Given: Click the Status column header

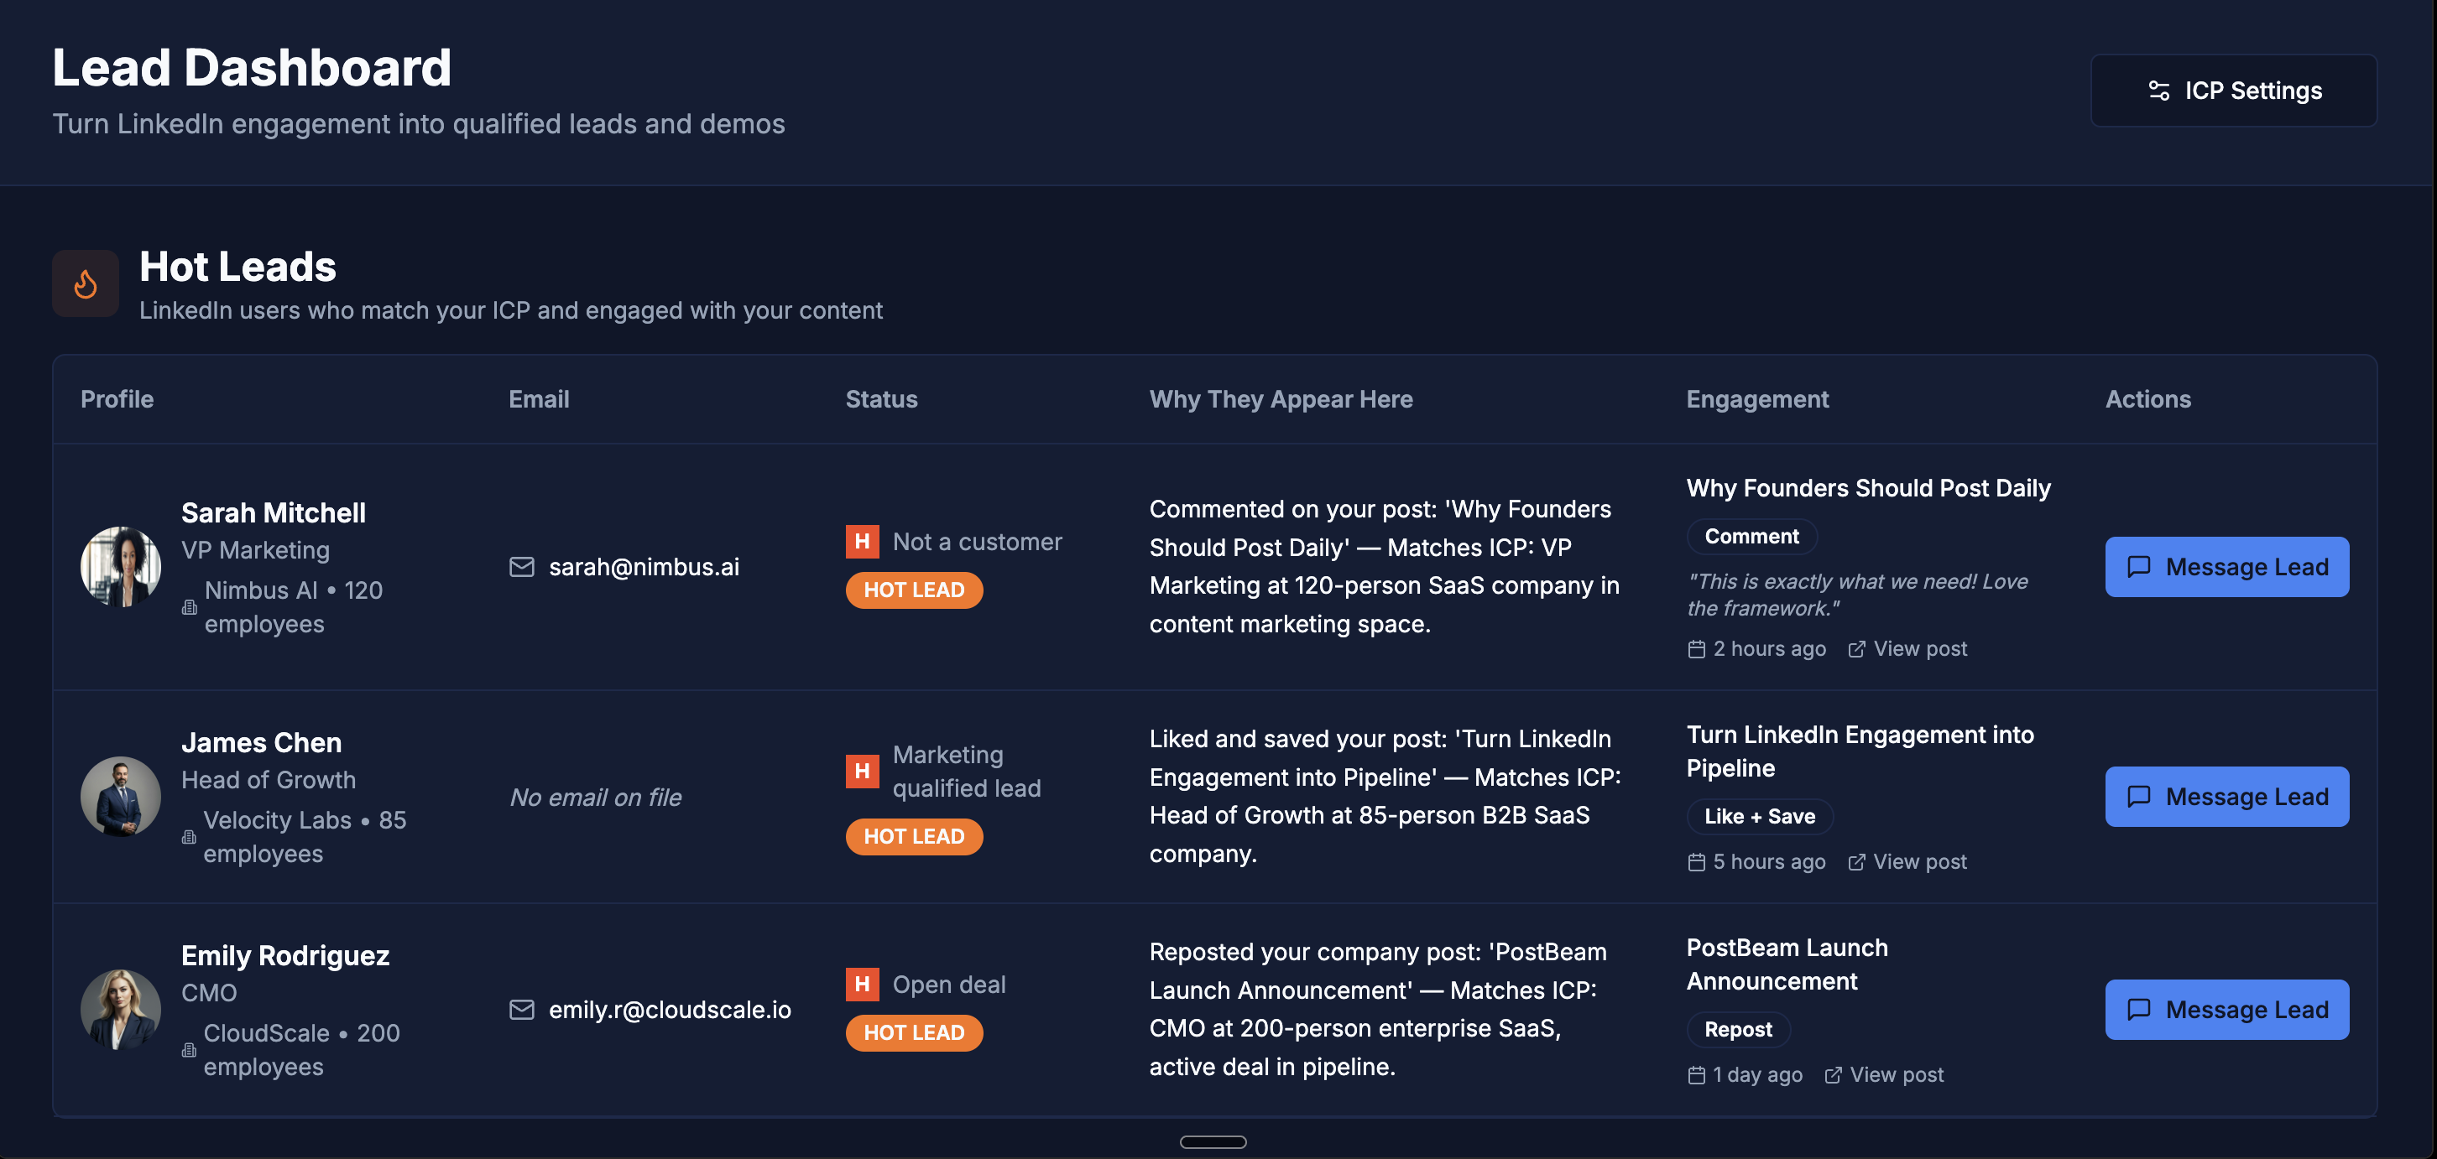Looking at the screenshot, I should 881,399.
